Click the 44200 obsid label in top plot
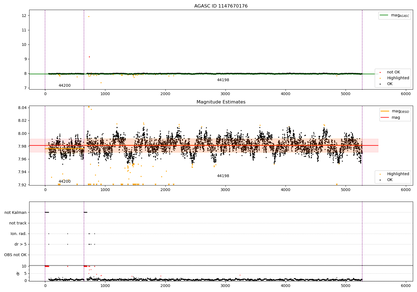The height and width of the screenshot is (292, 417). pos(64,86)
